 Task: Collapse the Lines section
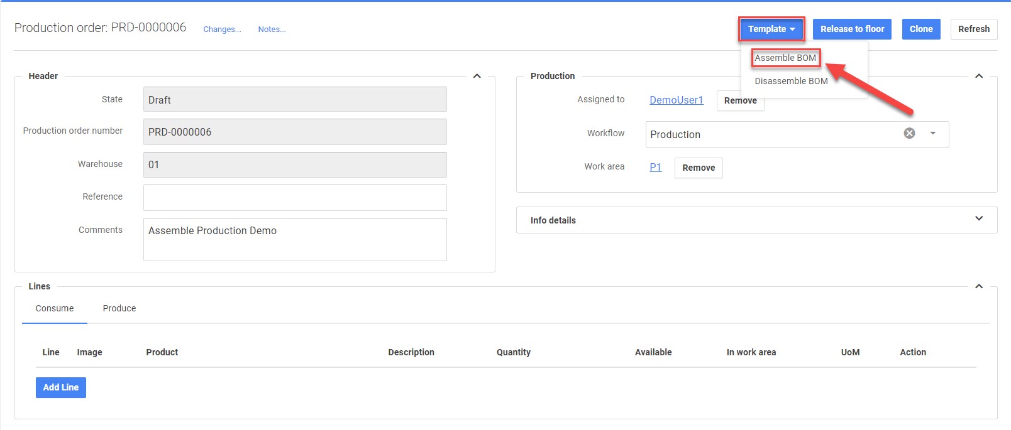[978, 286]
